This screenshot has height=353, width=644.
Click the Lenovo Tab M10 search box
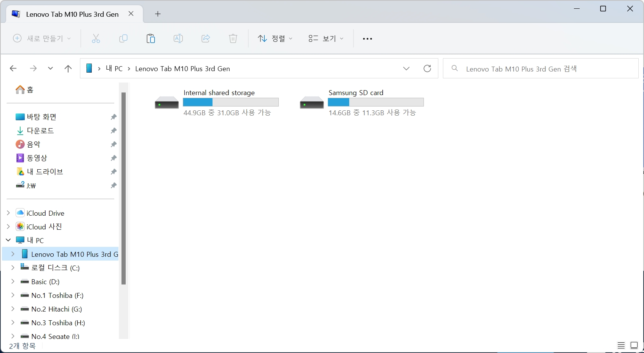541,68
